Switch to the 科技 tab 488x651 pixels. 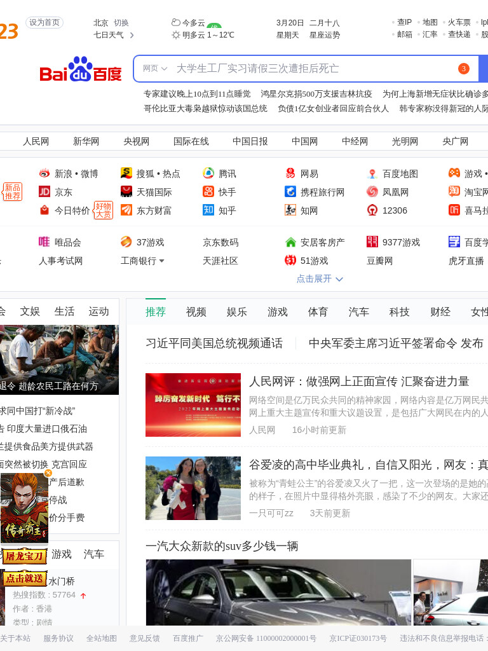399,312
